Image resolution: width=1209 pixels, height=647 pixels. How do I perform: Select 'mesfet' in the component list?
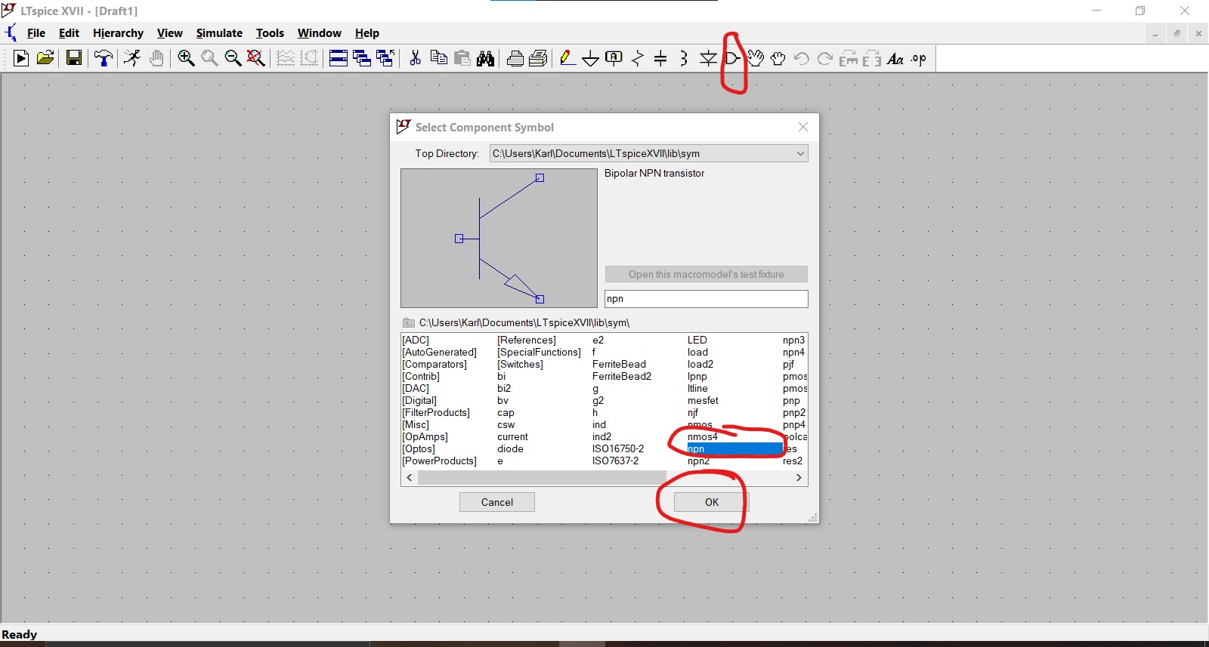pos(703,400)
